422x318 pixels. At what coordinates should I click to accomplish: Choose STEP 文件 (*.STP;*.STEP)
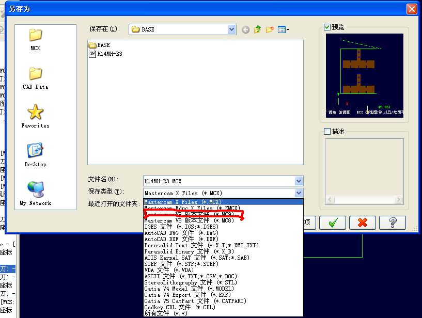223,264
